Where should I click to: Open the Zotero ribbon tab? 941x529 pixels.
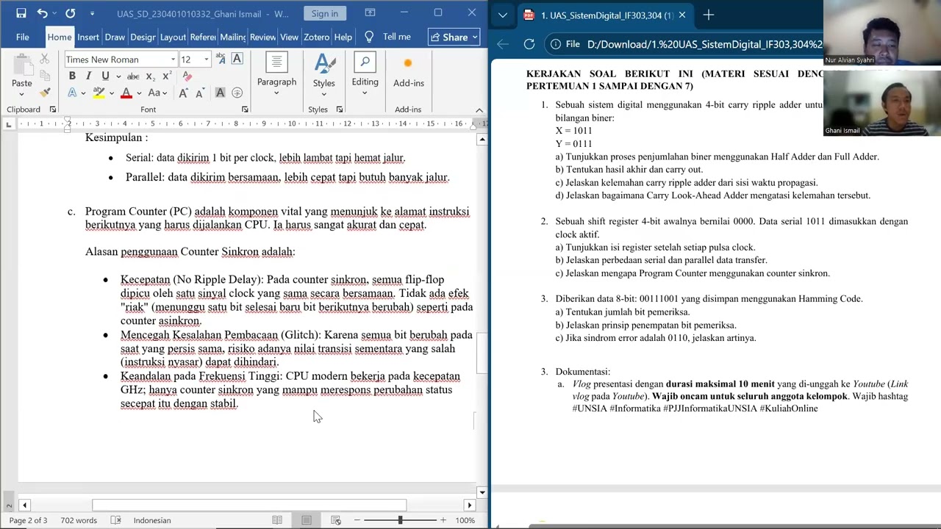(317, 37)
